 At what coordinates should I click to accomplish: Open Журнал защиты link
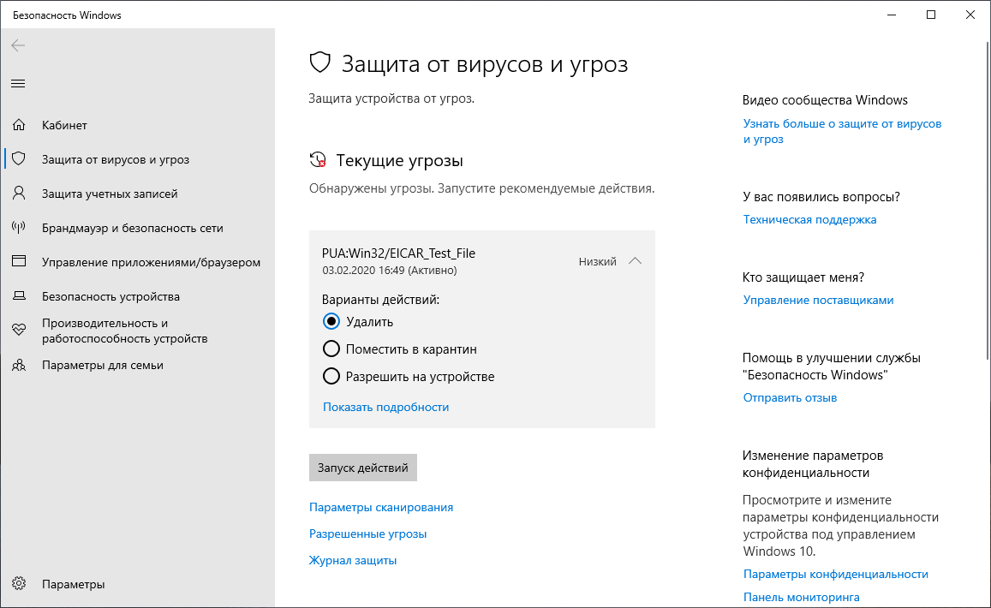[352, 559]
